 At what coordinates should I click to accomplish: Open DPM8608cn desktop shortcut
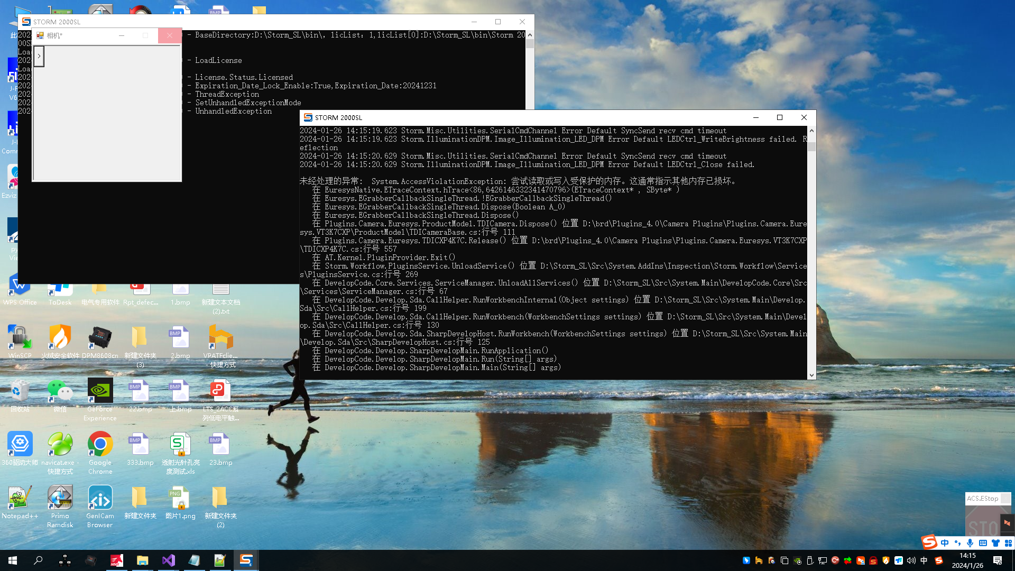pyautogui.click(x=100, y=343)
